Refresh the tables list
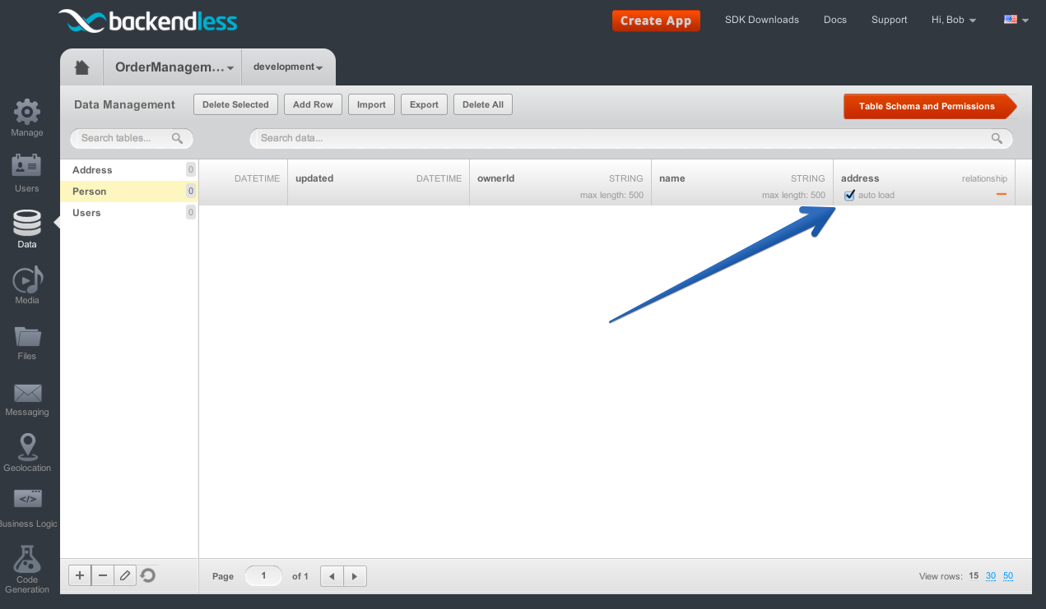Viewport: 1046px width, 609px height. (x=148, y=575)
